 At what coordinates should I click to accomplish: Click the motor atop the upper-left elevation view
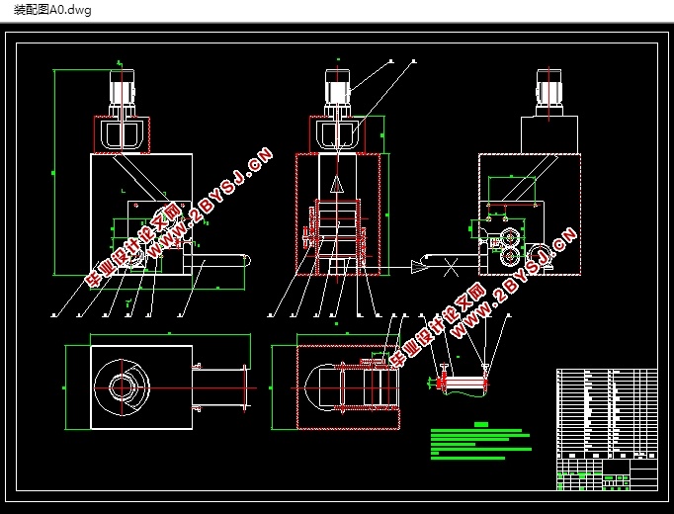tap(123, 92)
